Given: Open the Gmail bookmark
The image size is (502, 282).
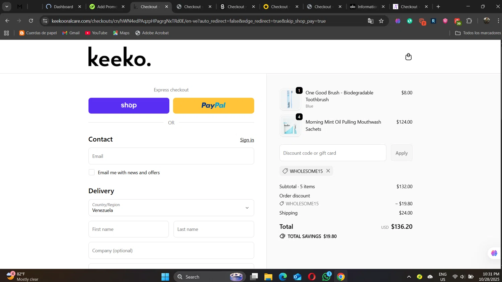Looking at the screenshot, I should (71, 33).
